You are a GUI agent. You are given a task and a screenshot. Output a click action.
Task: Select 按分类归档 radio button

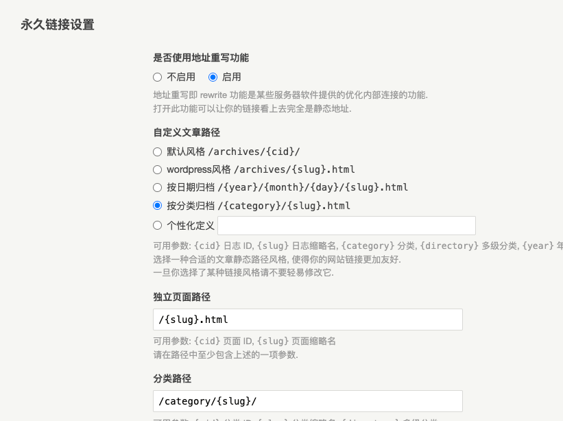point(157,205)
